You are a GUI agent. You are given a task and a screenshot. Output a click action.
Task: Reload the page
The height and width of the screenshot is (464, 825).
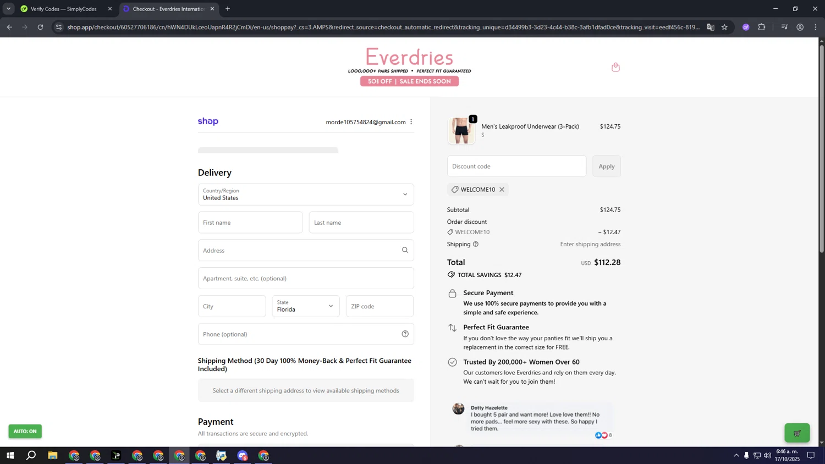point(40,27)
